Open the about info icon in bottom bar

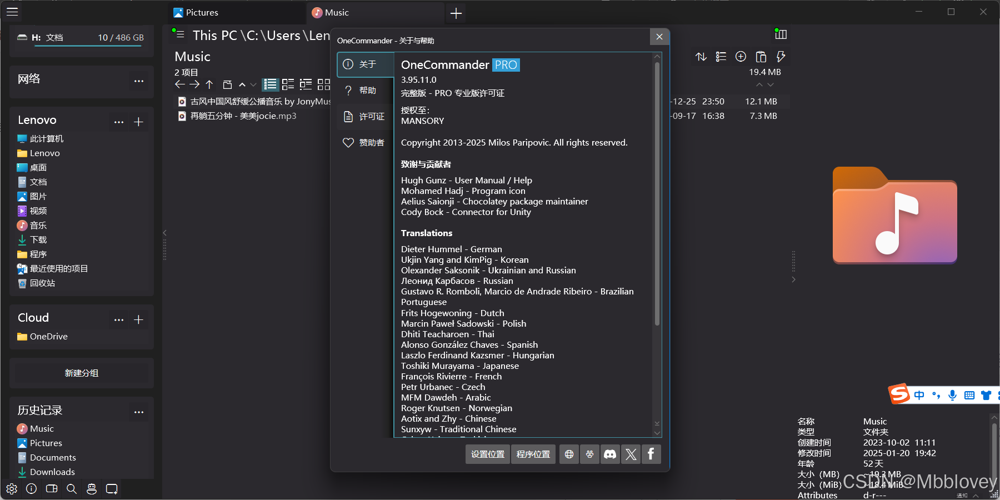click(x=32, y=489)
